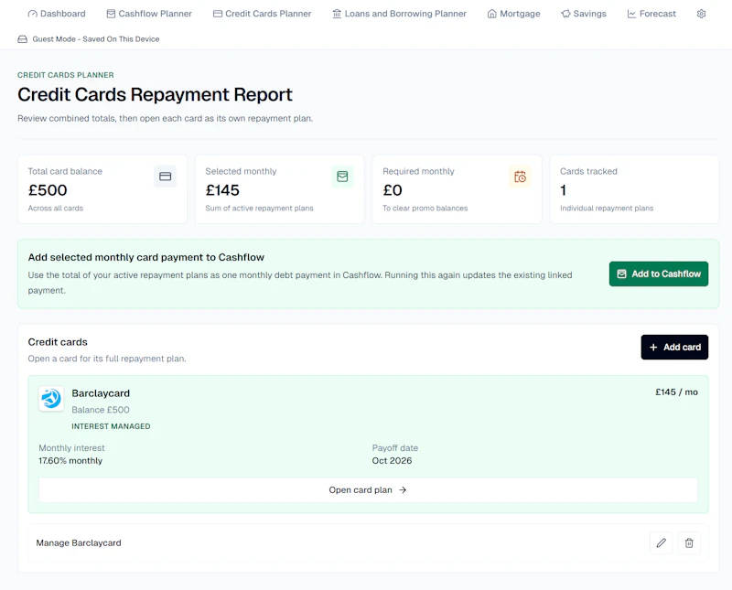The height and width of the screenshot is (590, 732).
Task: Go to the Dashboard tab
Action: click(x=57, y=14)
